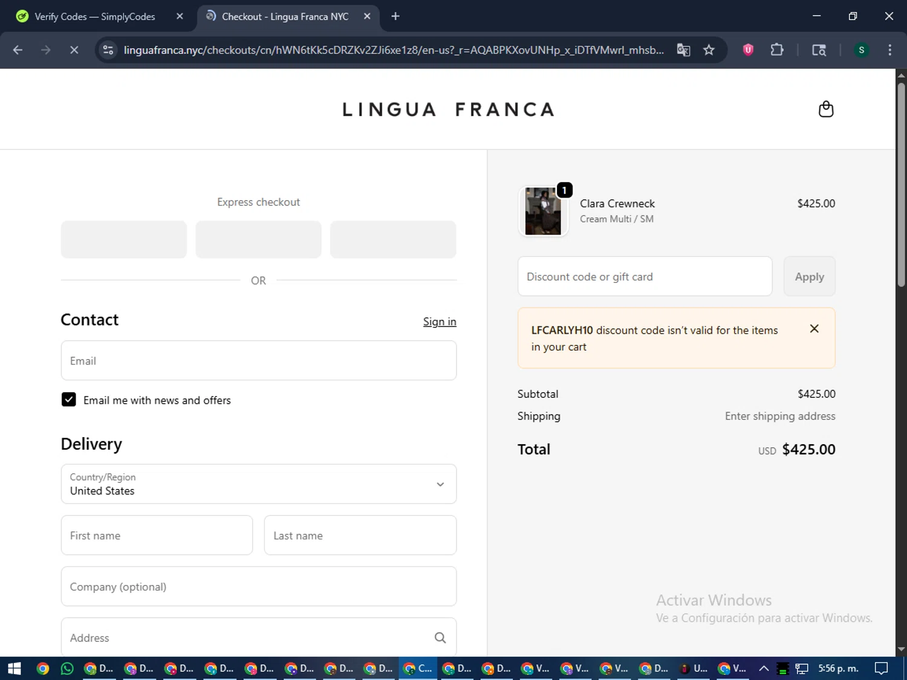Screen dimensions: 907x680
Task: Focus the Last name field
Action: coord(360,535)
